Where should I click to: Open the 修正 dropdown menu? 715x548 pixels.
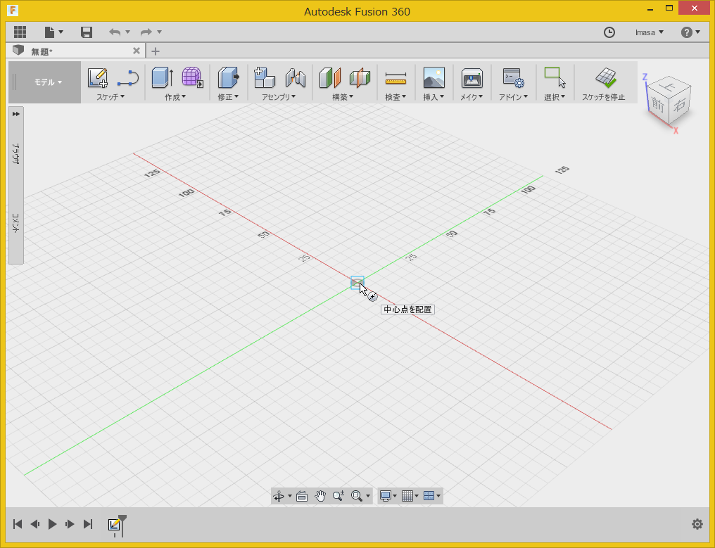[228, 97]
